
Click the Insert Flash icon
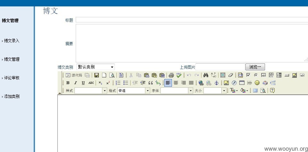tap(234, 83)
